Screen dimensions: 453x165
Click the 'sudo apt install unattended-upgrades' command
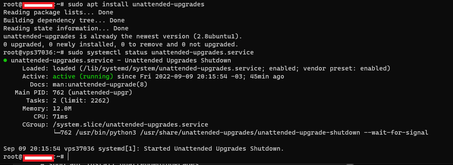pos(136,4)
